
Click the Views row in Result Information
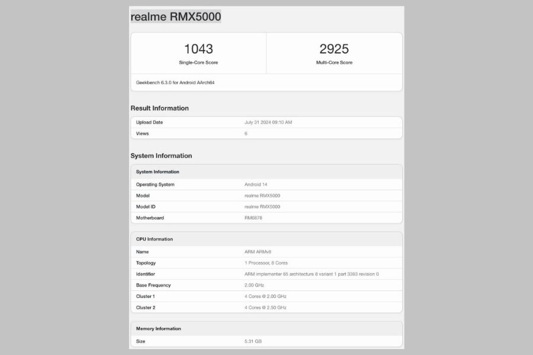[142, 134]
